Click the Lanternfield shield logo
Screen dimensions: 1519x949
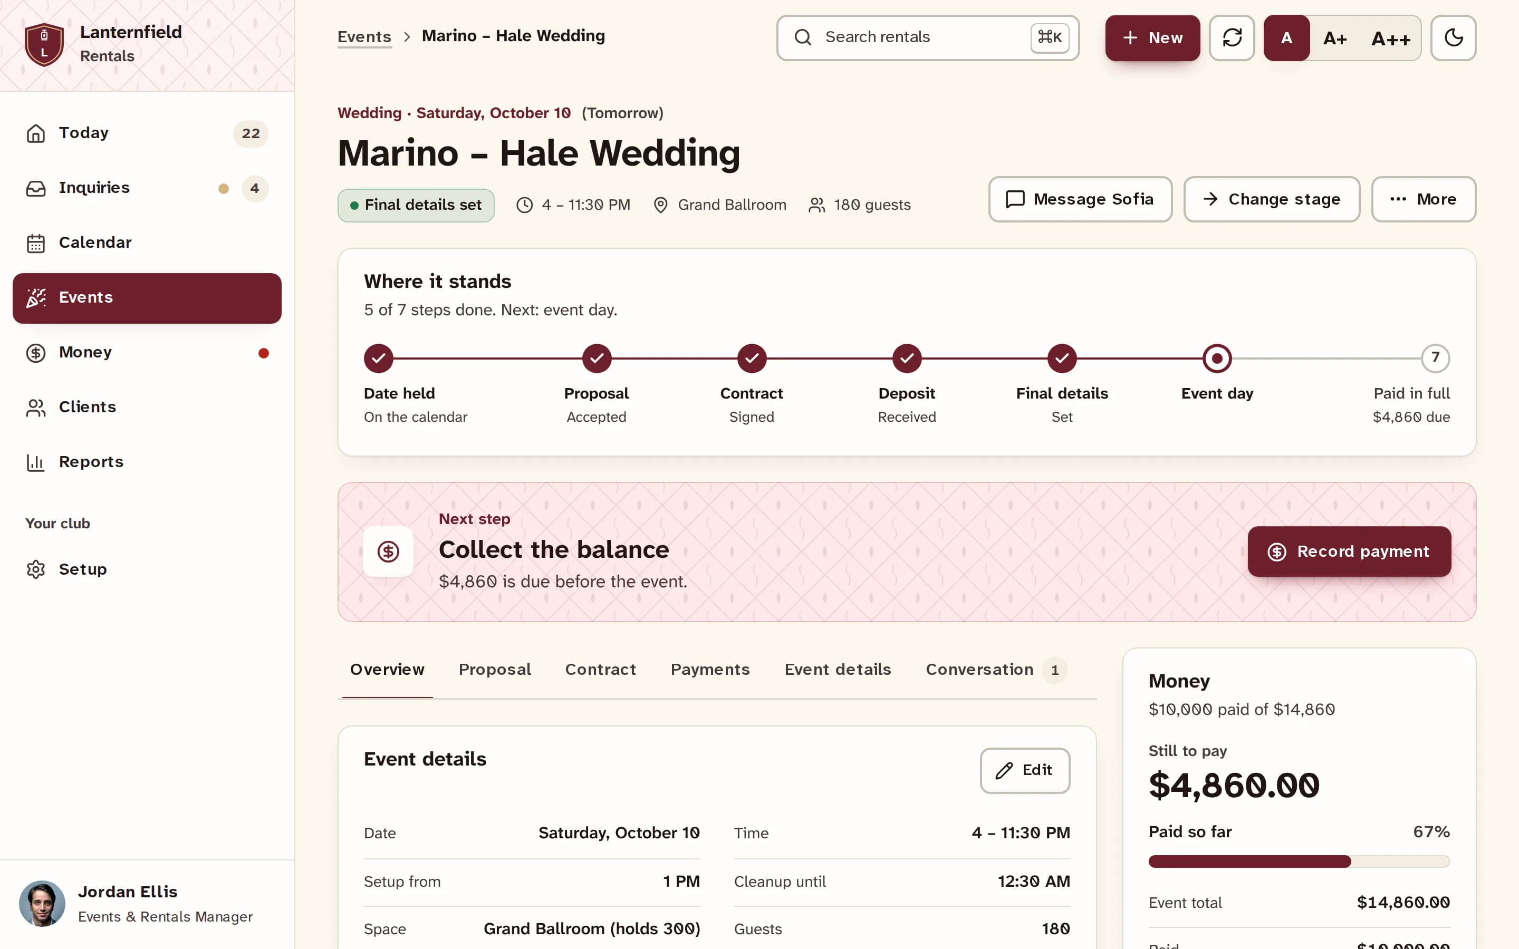44,45
